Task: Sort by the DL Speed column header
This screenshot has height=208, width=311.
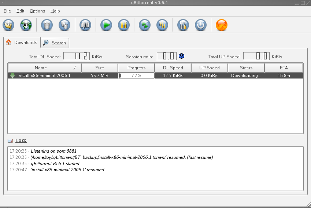Action: click(173, 68)
